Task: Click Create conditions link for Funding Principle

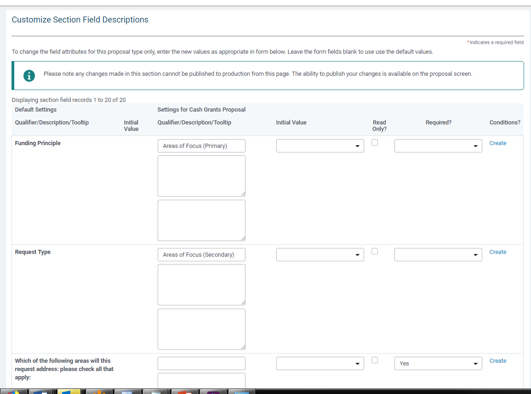Action: coord(498,143)
